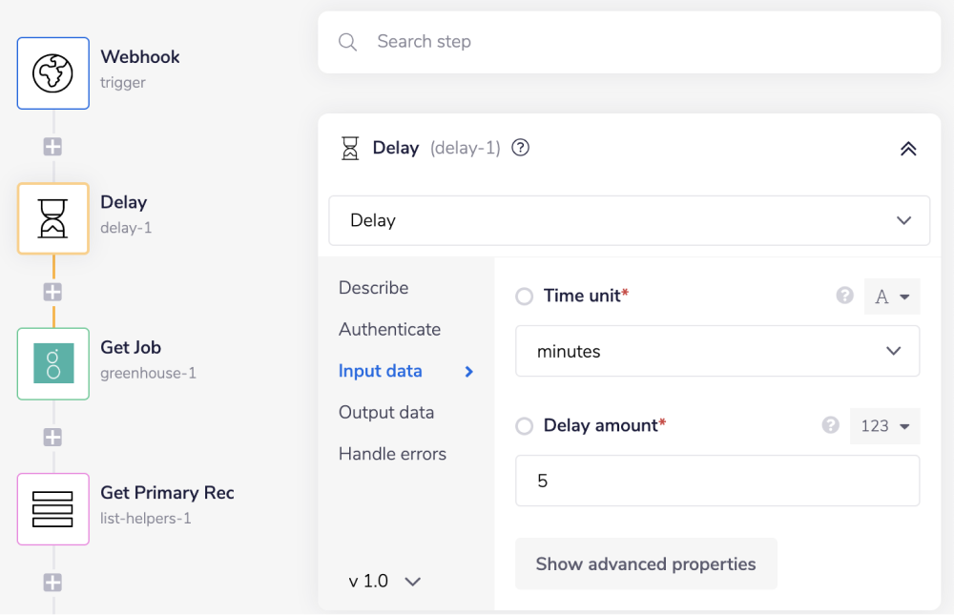954x615 pixels.
Task: Click Show advanced properties button
Action: point(646,564)
